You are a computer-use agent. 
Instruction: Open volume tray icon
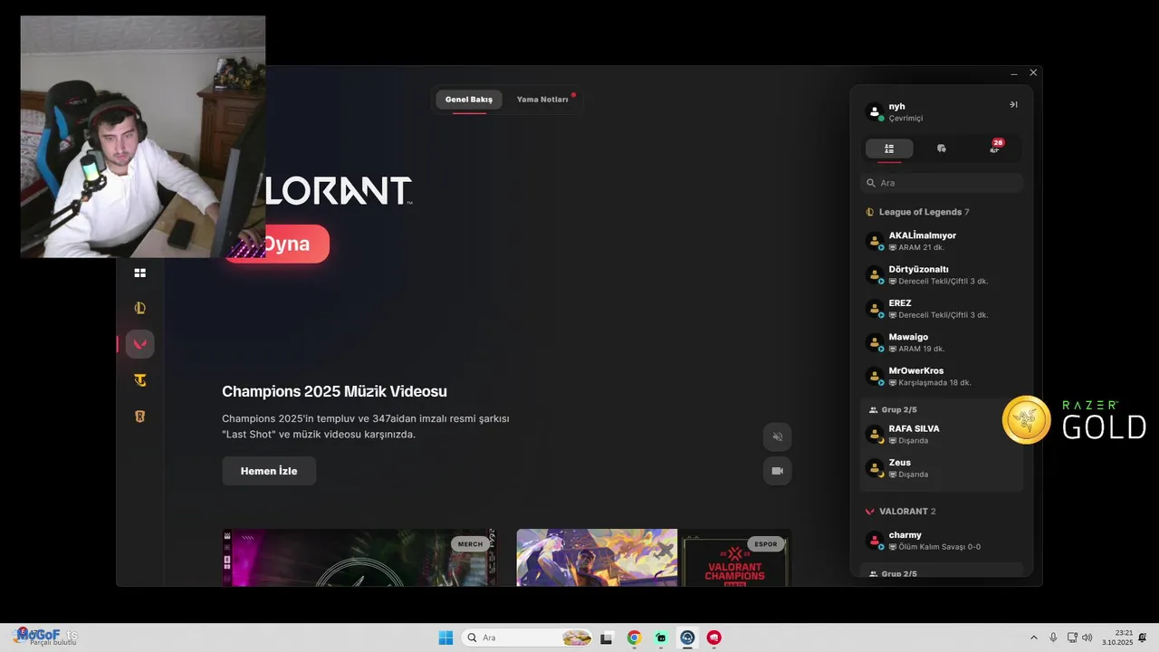pyautogui.click(x=1087, y=638)
